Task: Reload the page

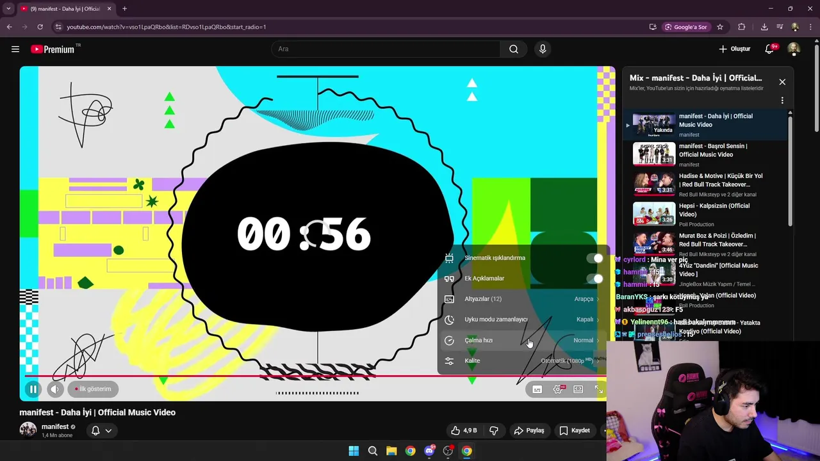Action: pos(40,27)
